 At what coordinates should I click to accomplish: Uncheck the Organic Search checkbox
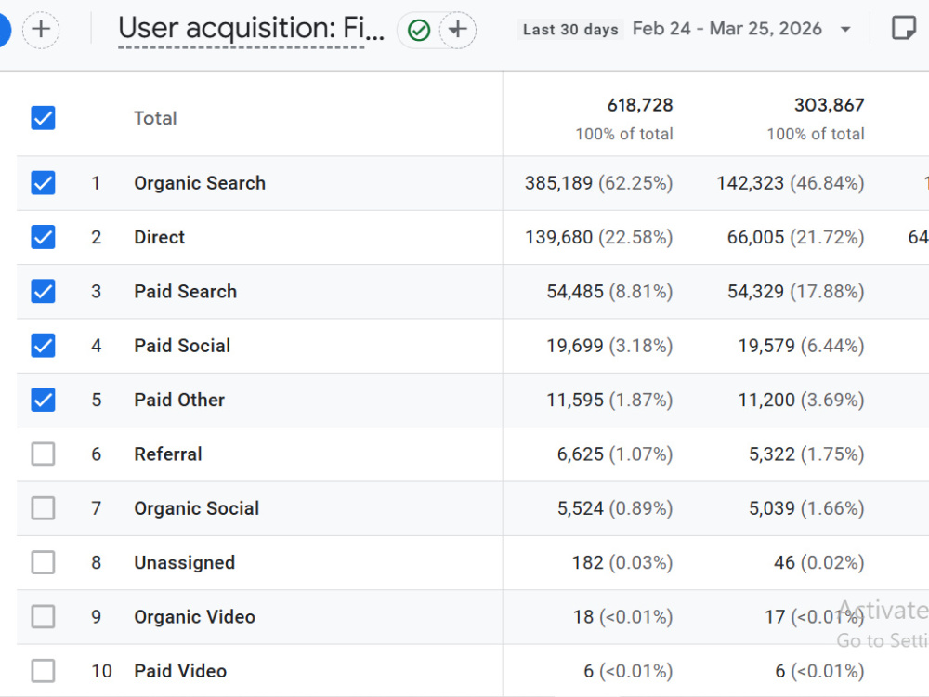pos(44,182)
